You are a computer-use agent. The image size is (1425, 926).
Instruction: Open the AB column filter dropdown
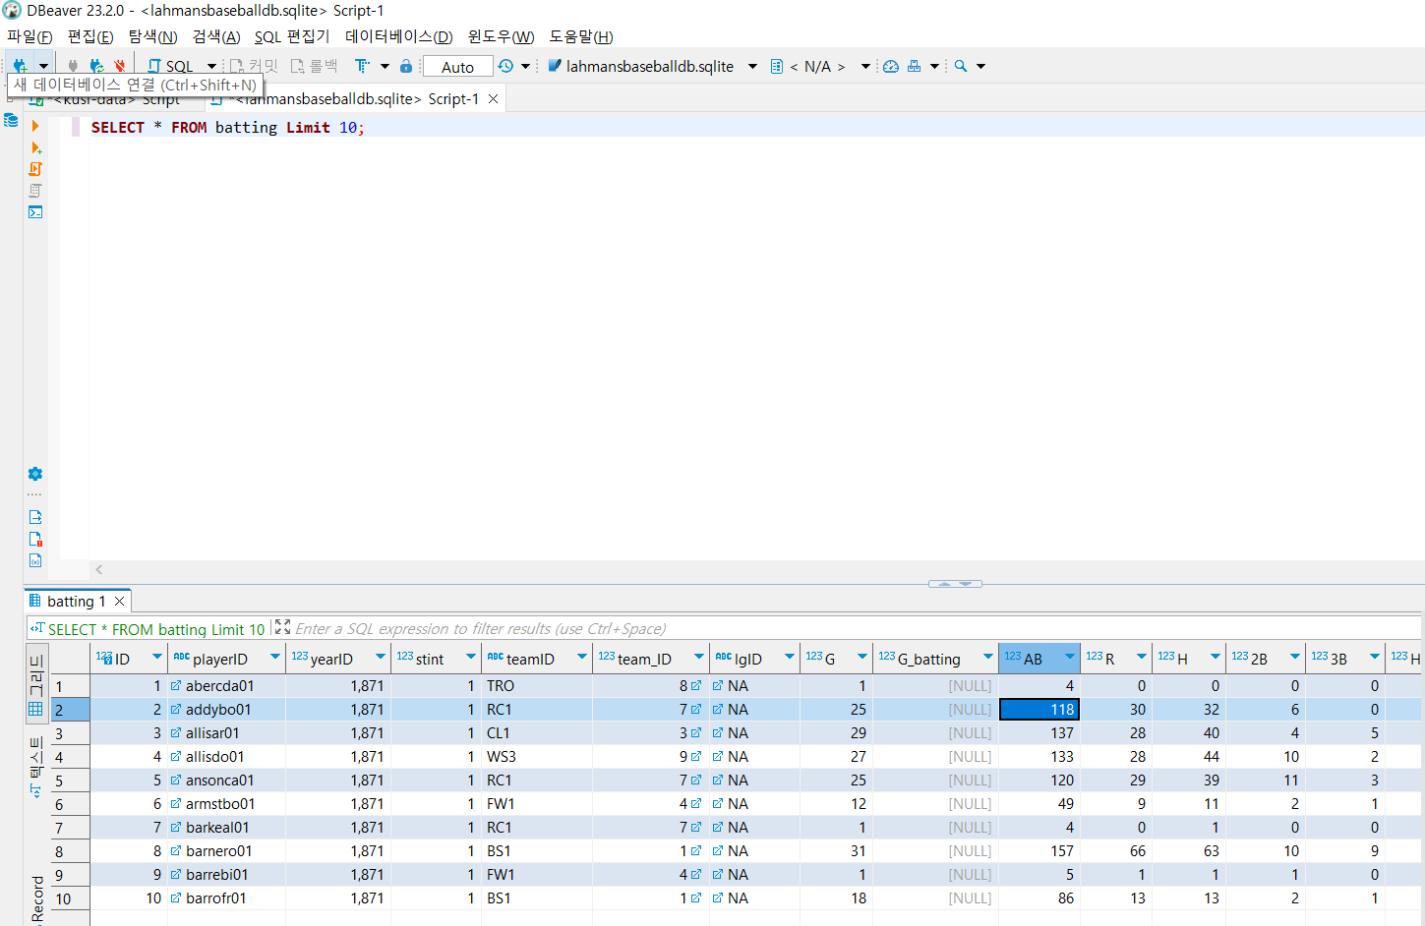pos(1070,657)
